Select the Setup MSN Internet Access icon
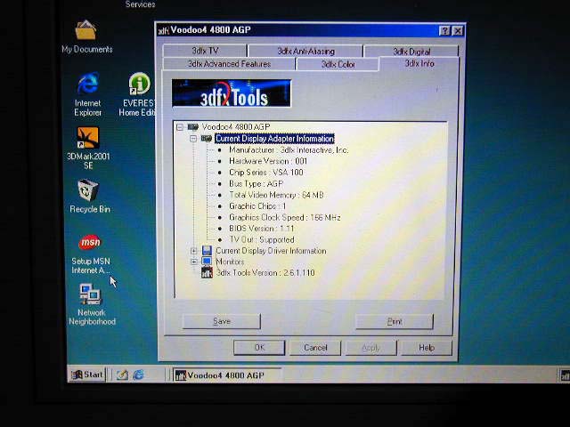The width and height of the screenshot is (570, 427). (90, 243)
